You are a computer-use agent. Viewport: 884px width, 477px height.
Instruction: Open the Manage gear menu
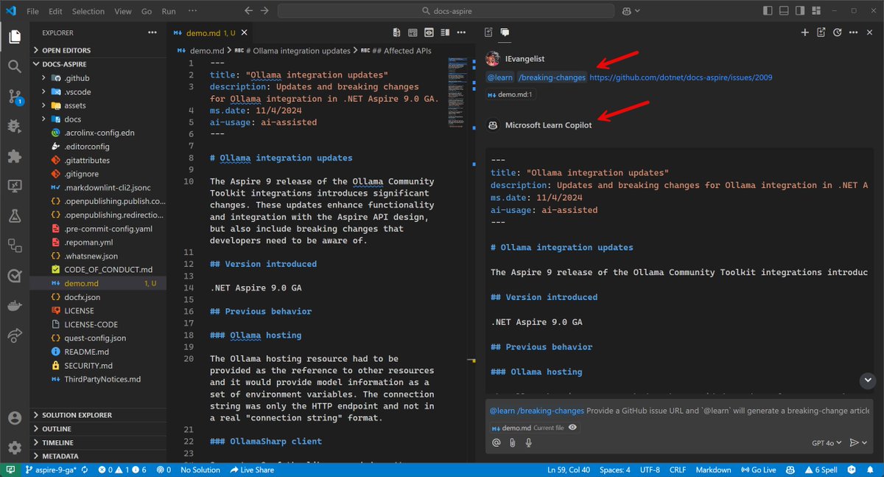coord(15,448)
